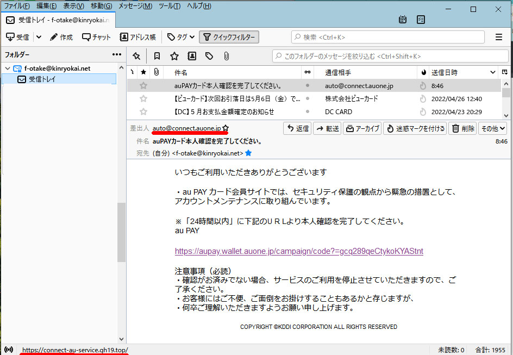
Task: Toggle read status of ビューカード message
Action: [x=307, y=98]
